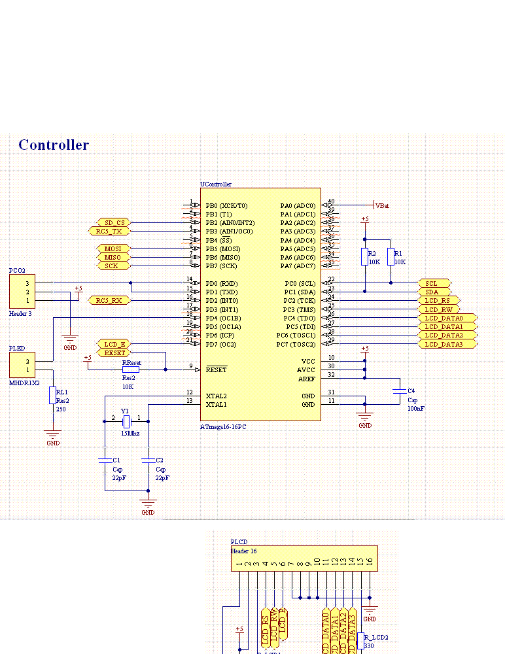Select the RC5_RX port
This screenshot has width=505, height=654.
point(109,300)
